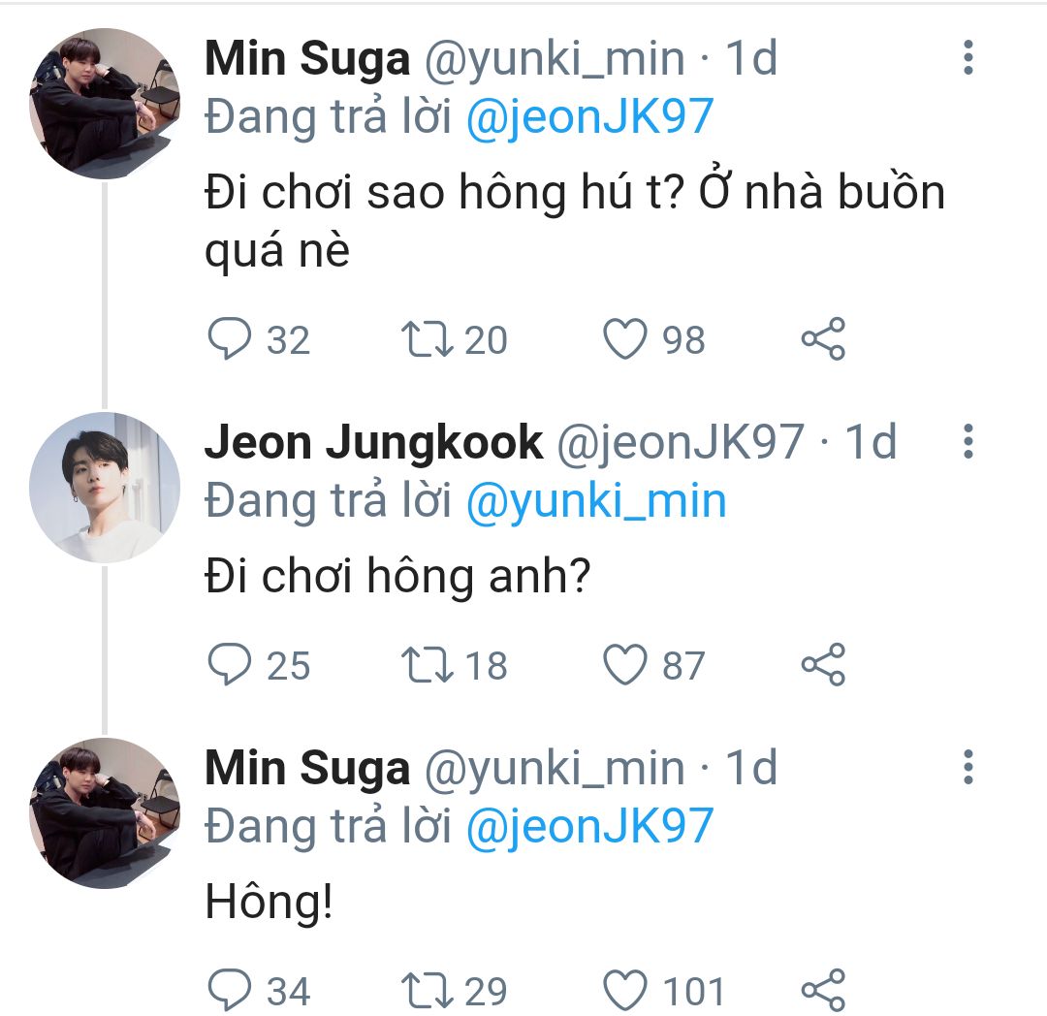Like the "Hông!" tweet
1047x1016 pixels.
tap(625, 991)
